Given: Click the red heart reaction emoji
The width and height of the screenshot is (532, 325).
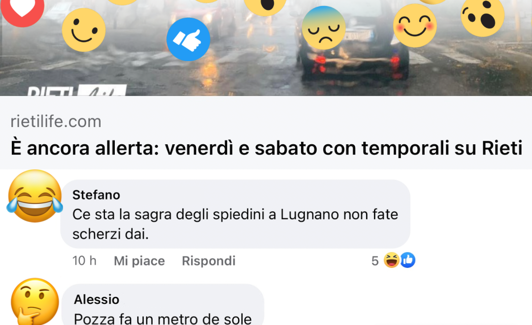Looking at the screenshot, I should [22, 10].
